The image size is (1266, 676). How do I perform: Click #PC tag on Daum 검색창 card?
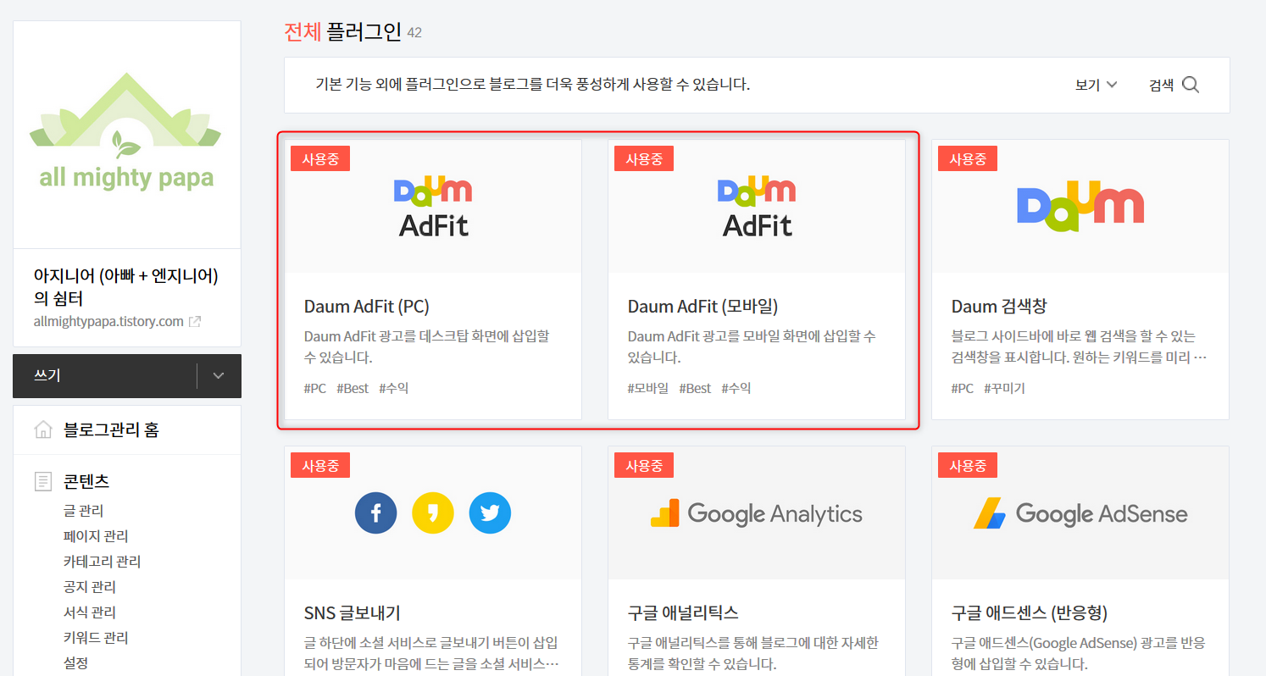(963, 389)
